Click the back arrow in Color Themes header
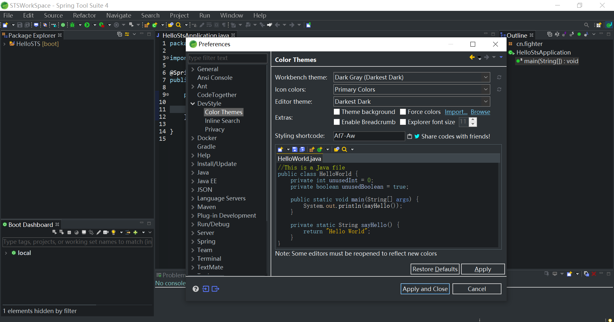 pos(472,57)
